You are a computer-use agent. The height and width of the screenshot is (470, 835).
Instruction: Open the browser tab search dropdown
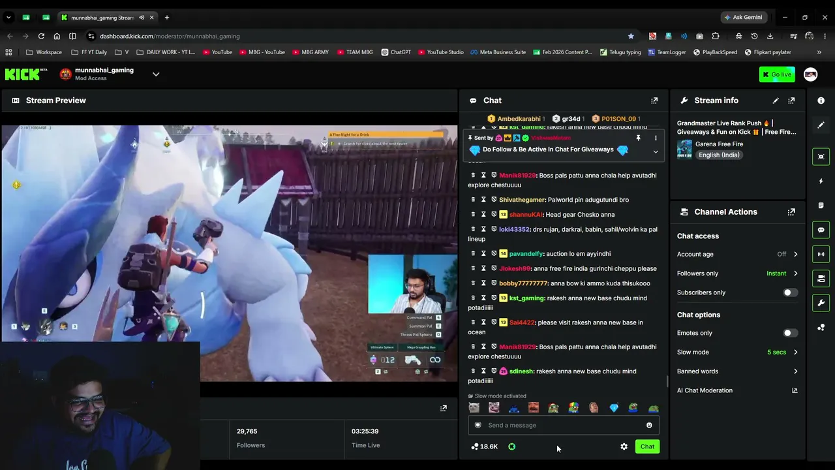tap(8, 18)
